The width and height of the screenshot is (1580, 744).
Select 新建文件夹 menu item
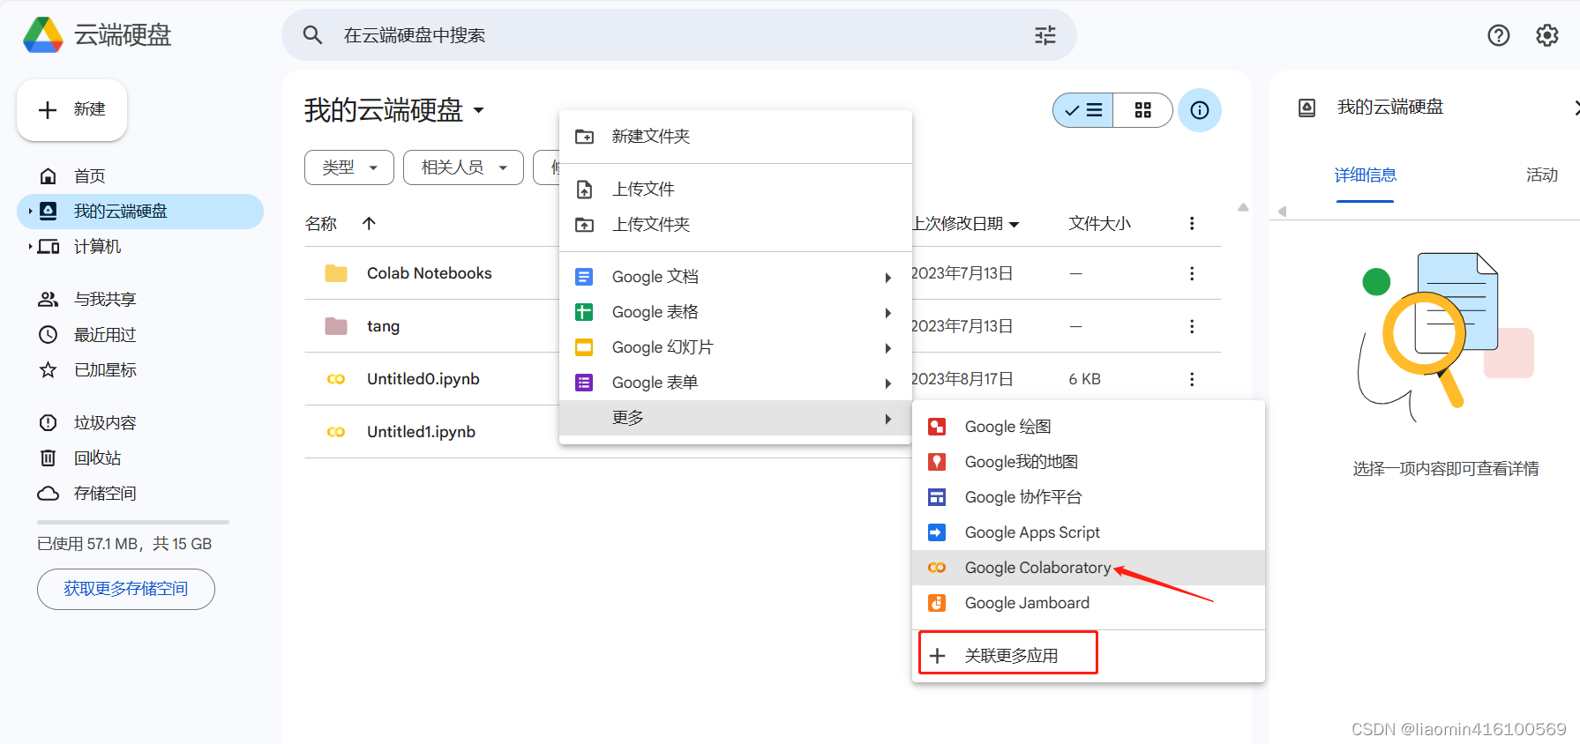coord(736,137)
